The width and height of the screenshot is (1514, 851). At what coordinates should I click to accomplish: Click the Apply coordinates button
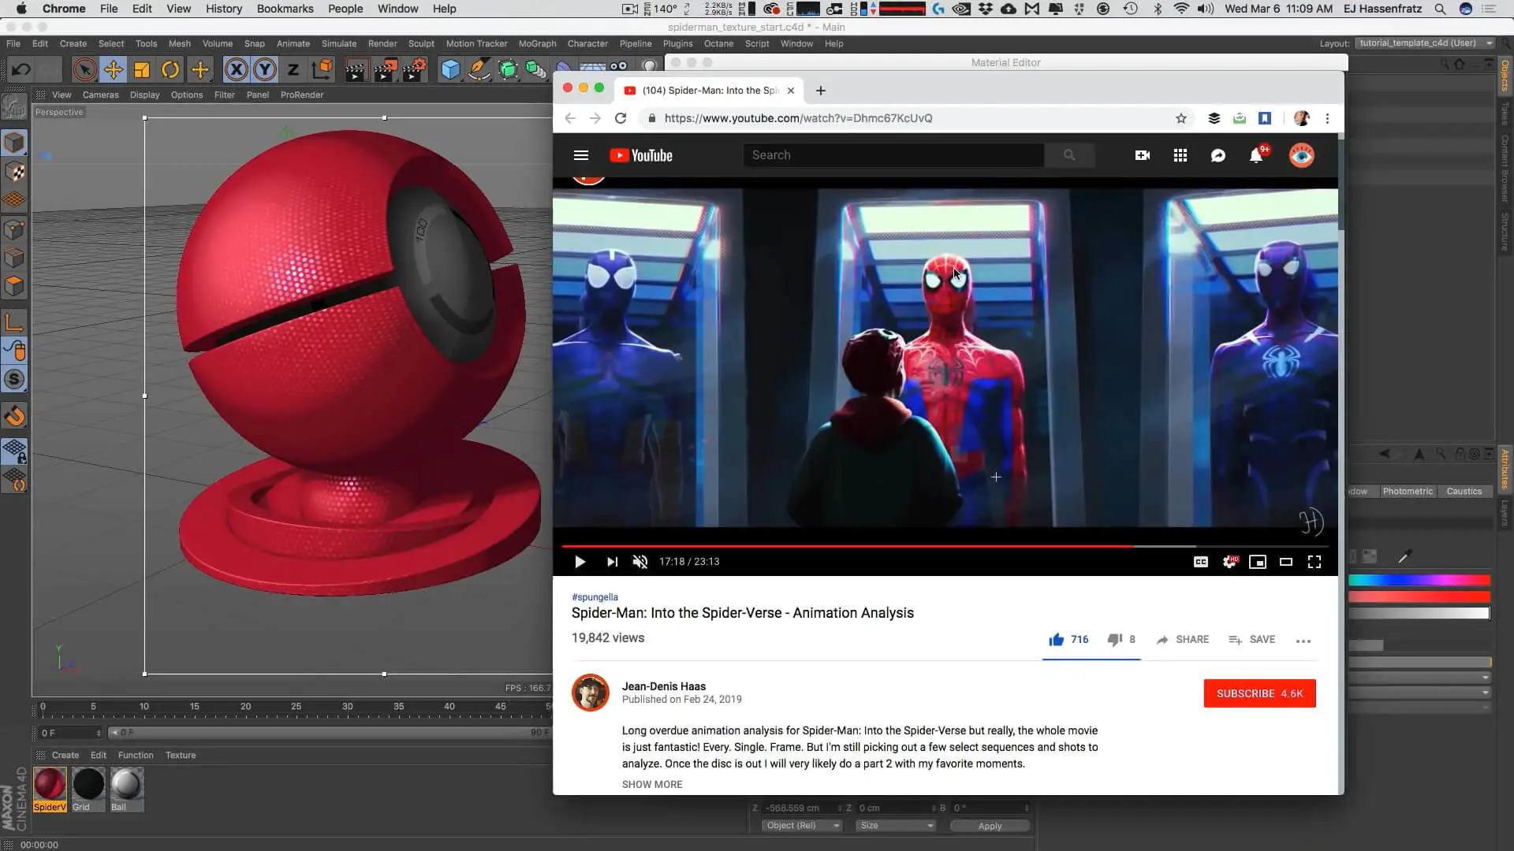coord(990,826)
